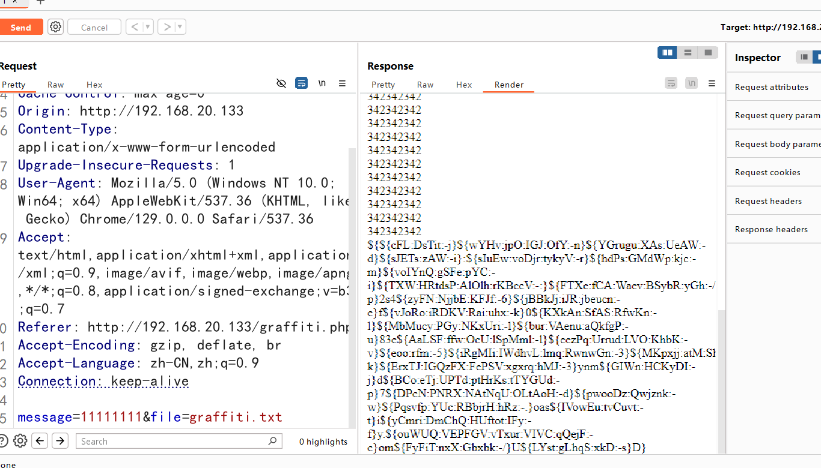The width and height of the screenshot is (821, 468).
Task: Expand Request cookies in Inspector
Action: (x=774, y=172)
